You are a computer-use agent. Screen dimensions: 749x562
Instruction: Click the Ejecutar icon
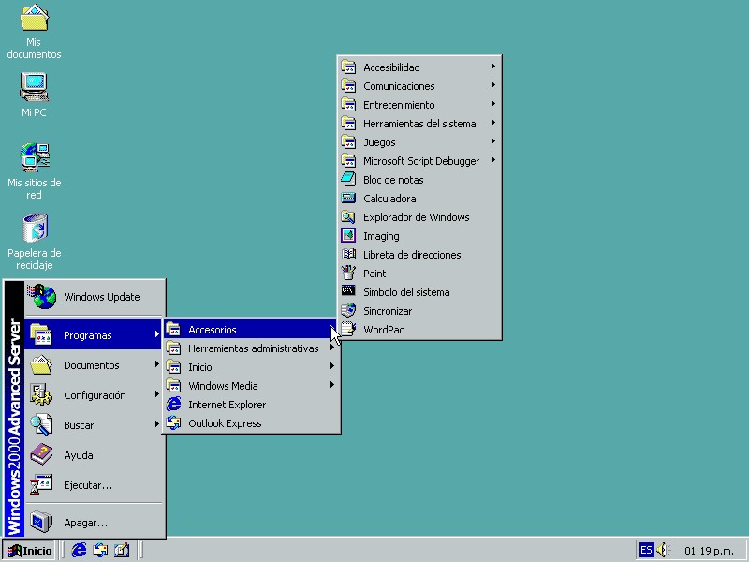click(41, 484)
